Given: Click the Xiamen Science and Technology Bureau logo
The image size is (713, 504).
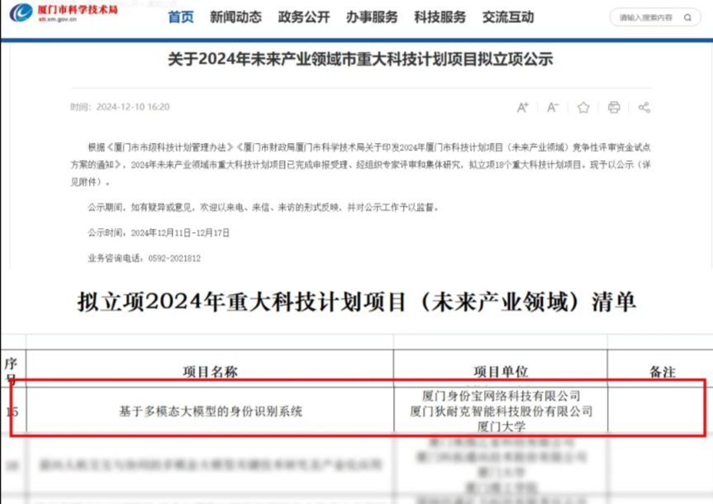Looking at the screenshot, I should pos(64,14).
